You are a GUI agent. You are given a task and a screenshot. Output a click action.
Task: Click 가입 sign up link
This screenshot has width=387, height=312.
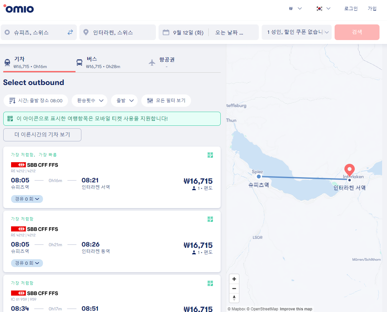[372, 8]
